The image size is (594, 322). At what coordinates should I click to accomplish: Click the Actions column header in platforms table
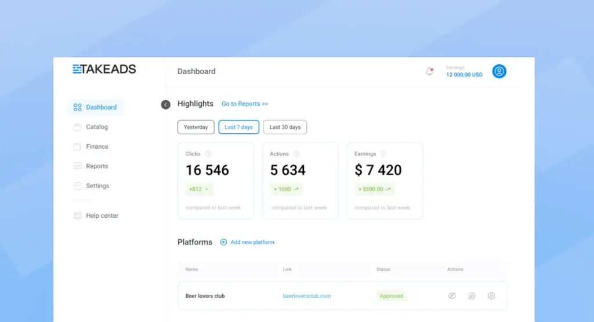(455, 269)
